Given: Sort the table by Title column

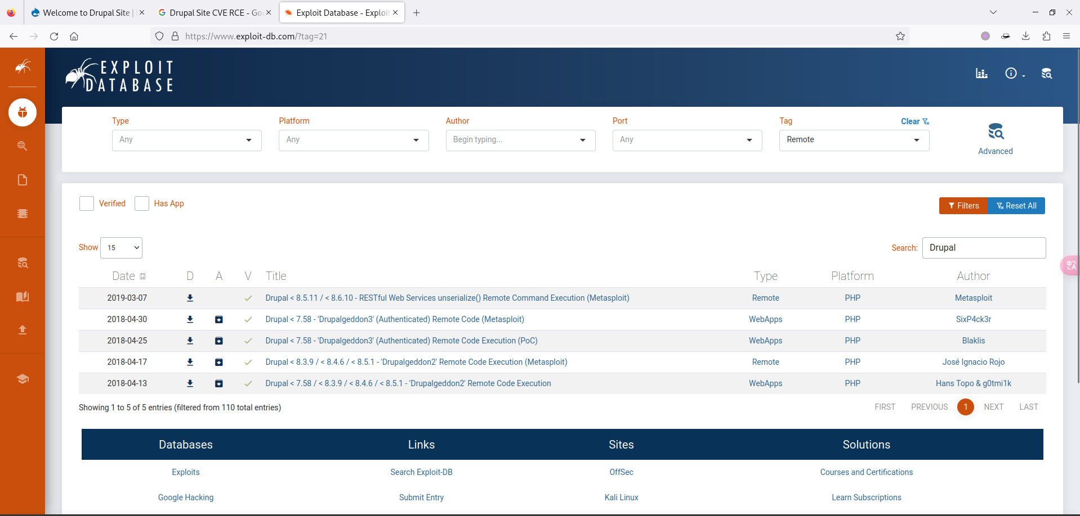Looking at the screenshot, I should click(276, 276).
